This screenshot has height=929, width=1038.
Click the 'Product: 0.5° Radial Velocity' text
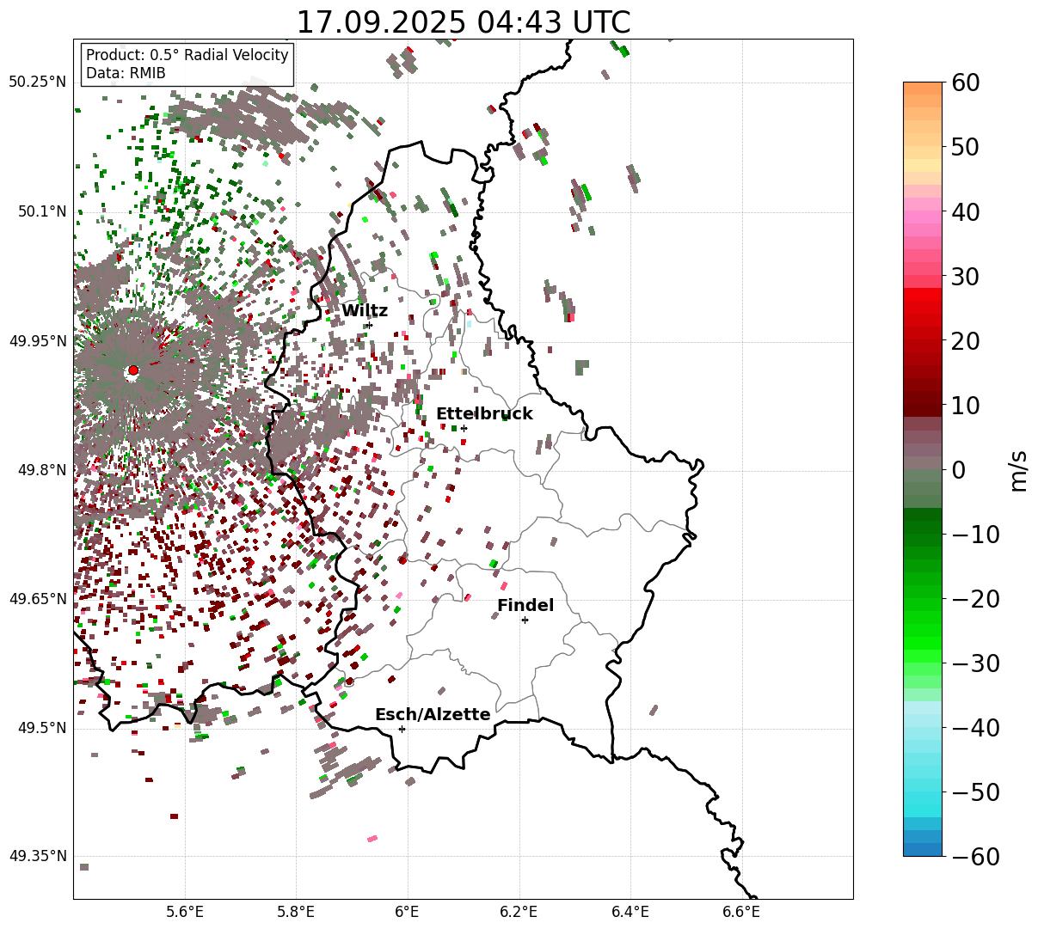coord(187,55)
